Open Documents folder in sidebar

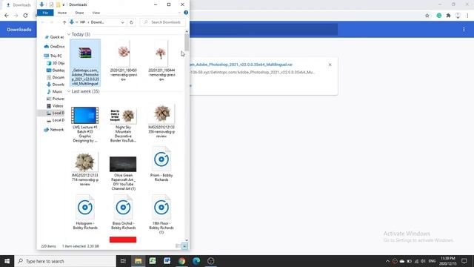pos(56,77)
